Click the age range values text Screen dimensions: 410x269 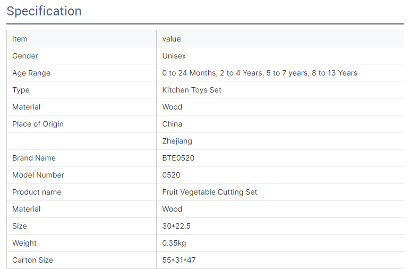(x=260, y=73)
